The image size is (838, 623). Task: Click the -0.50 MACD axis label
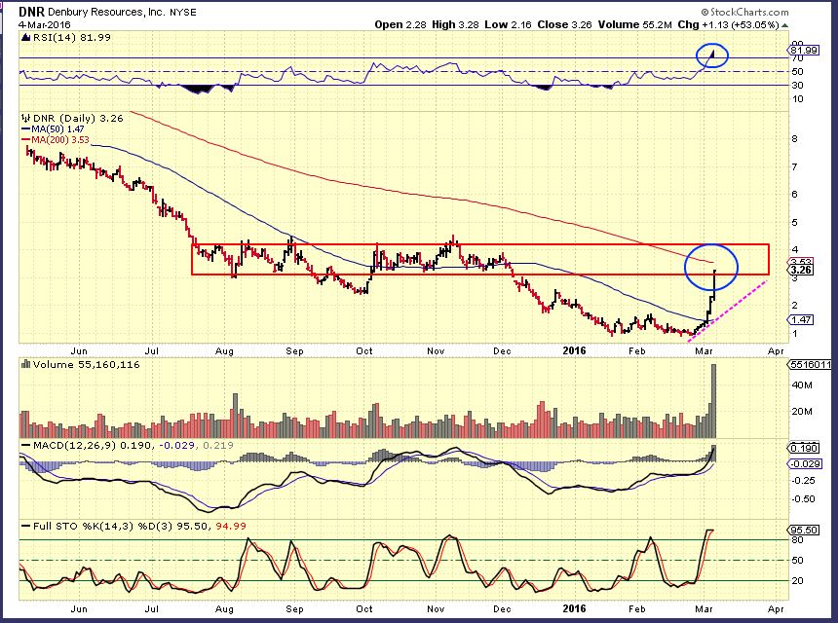pyautogui.click(x=803, y=499)
